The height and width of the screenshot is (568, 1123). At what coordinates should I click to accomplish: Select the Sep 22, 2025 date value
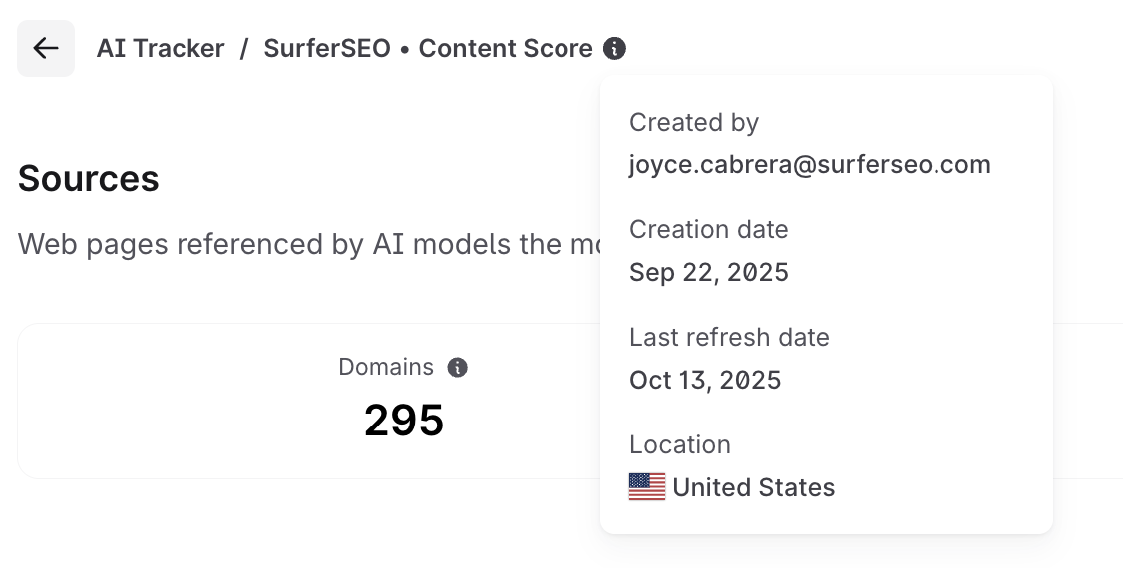708,272
